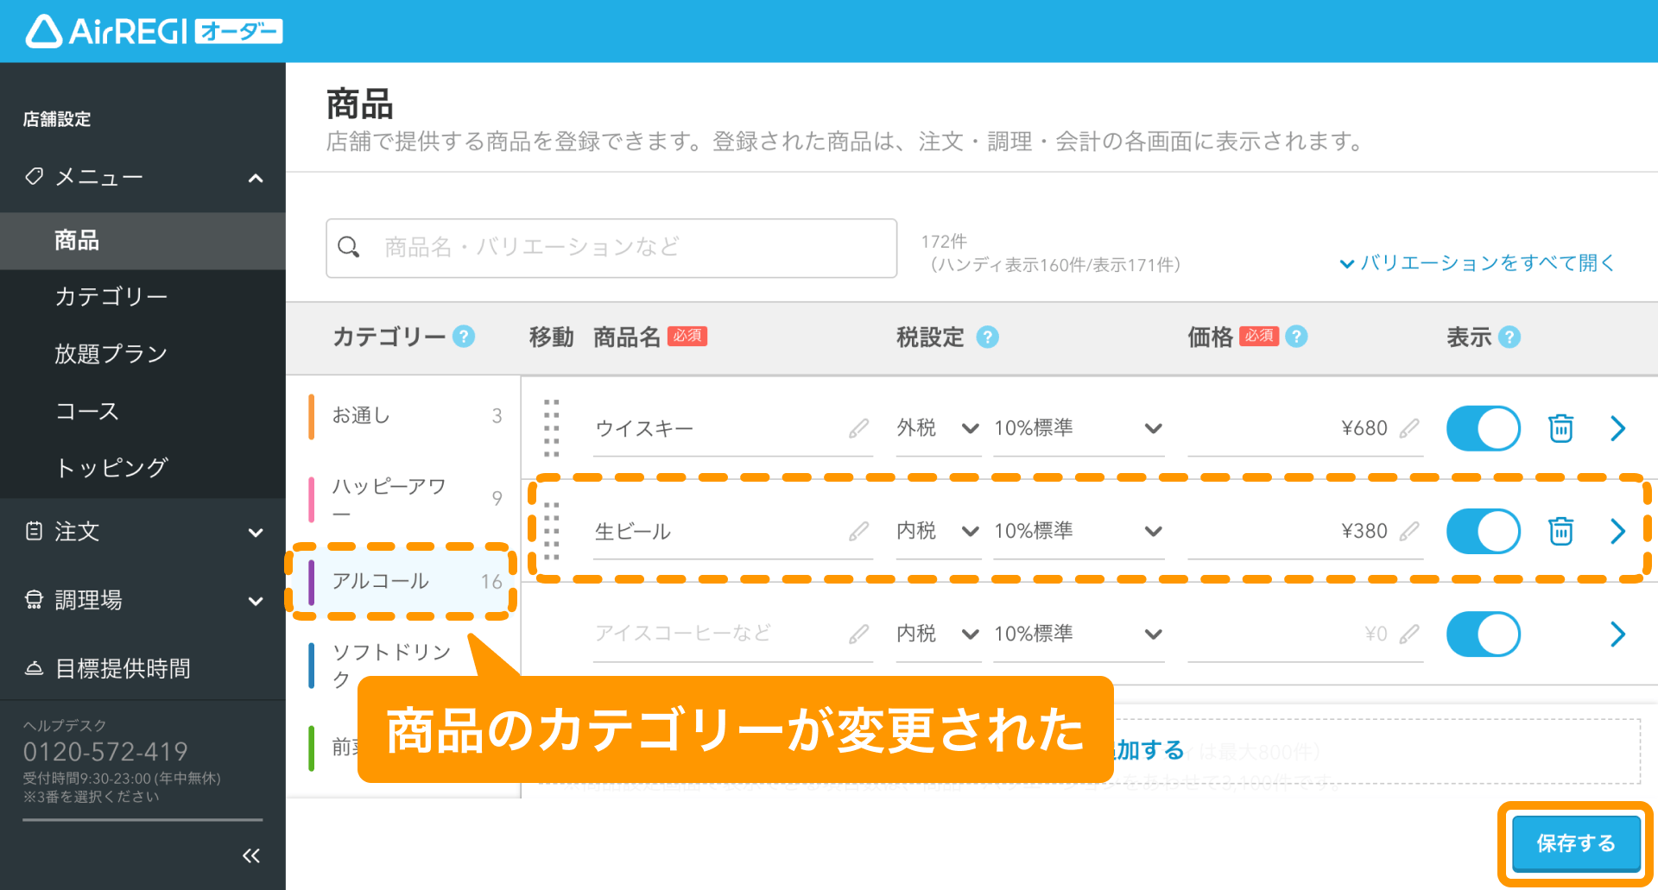Edit 生ビール name pencil icon
This screenshot has height=890, width=1658.
click(x=858, y=531)
